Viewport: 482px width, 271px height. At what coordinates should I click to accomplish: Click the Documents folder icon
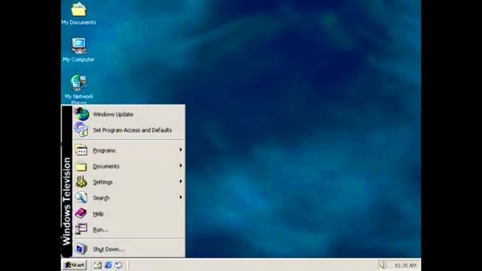pyautogui.click(x=81, y=166)
